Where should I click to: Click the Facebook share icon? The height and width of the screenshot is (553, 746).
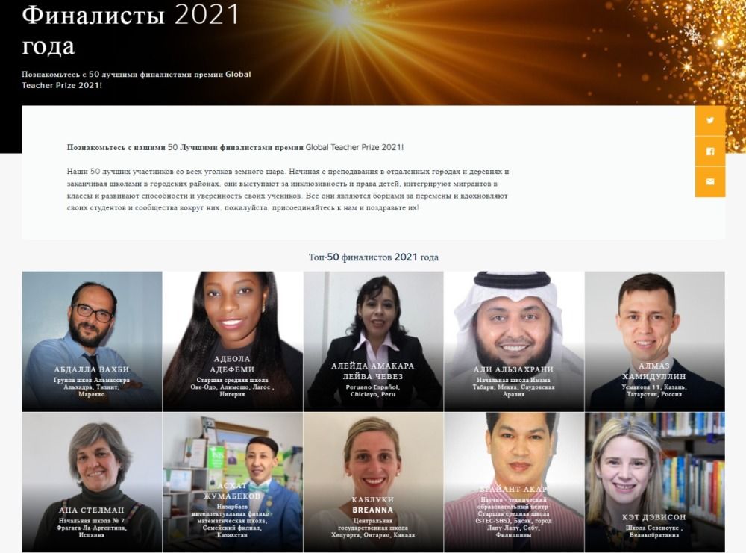710,151
